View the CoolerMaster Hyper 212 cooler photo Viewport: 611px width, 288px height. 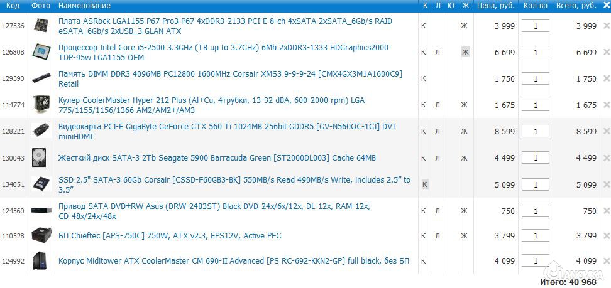click(x=41, y=105)
